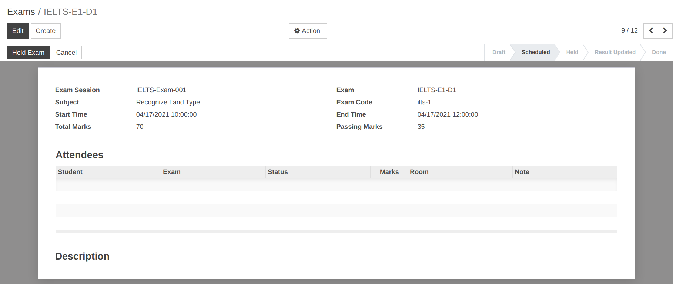Click the Edit button
The width and height of the screenshot is (673, 284).
click(18, 31)
